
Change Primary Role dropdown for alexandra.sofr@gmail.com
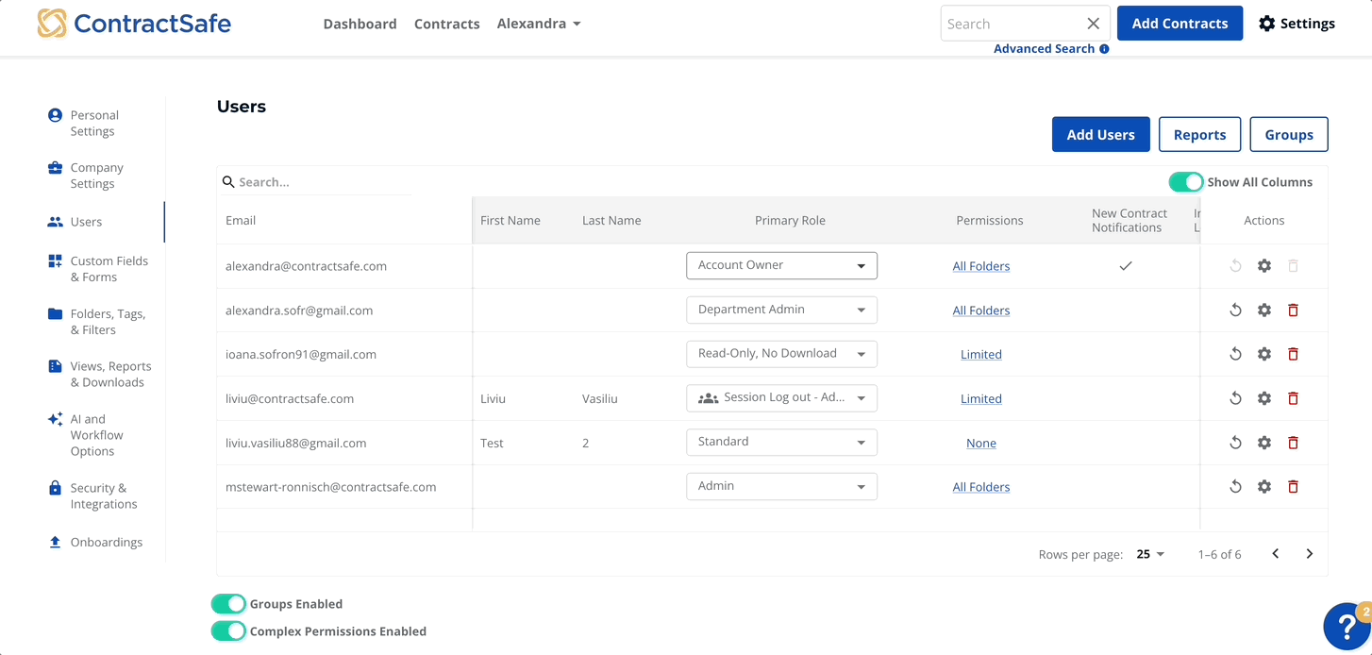781,310
